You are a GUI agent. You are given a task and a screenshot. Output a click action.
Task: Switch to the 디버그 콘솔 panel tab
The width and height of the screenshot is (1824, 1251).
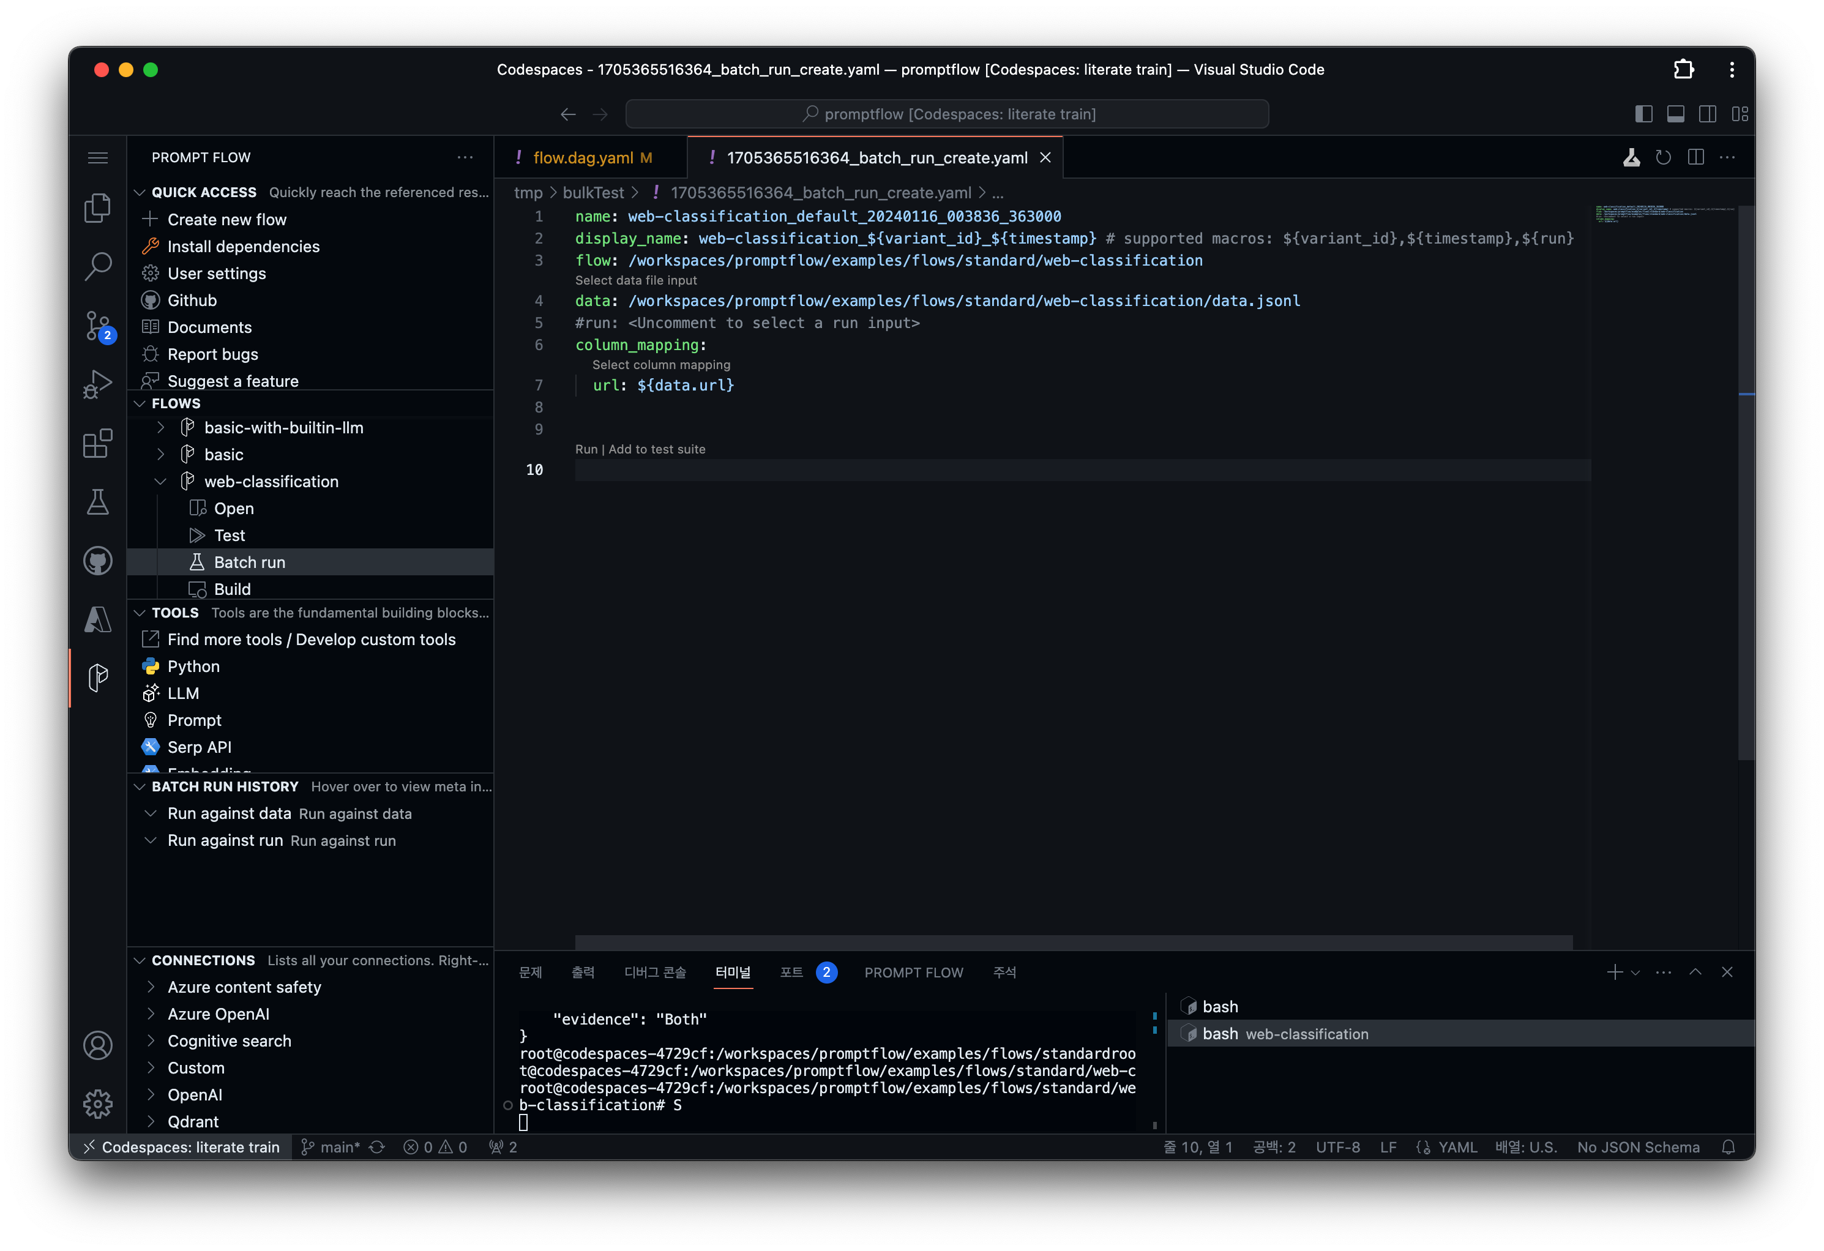pos(654,973)
